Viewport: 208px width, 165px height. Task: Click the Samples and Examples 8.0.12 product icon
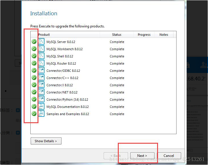tap(41, 114)
